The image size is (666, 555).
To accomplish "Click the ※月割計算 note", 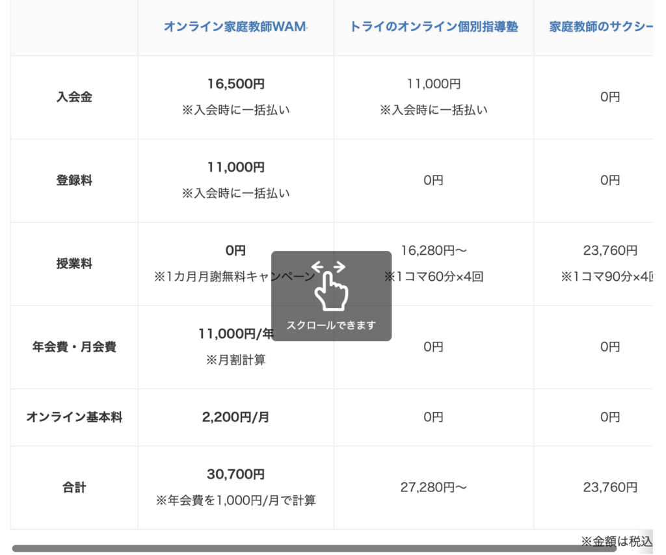I will pyautogui.click(x=235, y=360).
